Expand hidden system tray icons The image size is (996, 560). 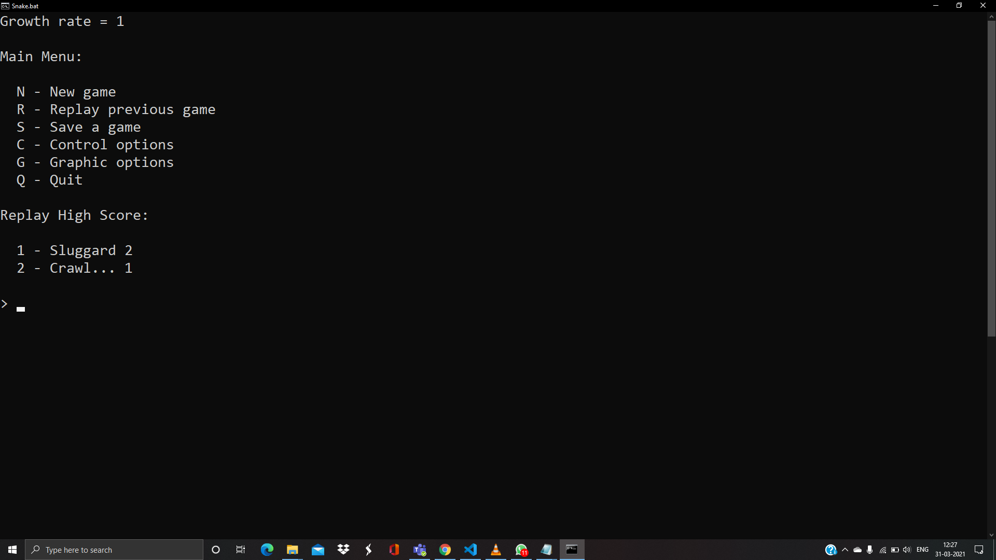click(x=845, y=550)
